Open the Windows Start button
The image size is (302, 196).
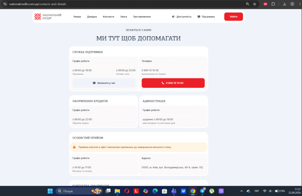point(50,191)
